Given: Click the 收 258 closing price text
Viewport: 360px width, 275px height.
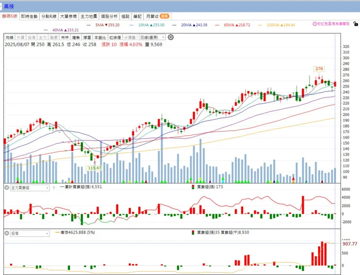Looking at the screenshot, I should (x=90, y=44).
